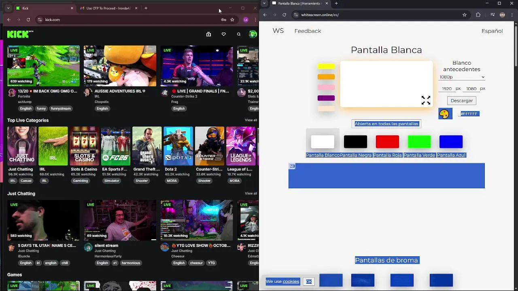Open site info icon beside kick.com
The image size is (518, 291).
pyautogui.click(x=40, y=19)
